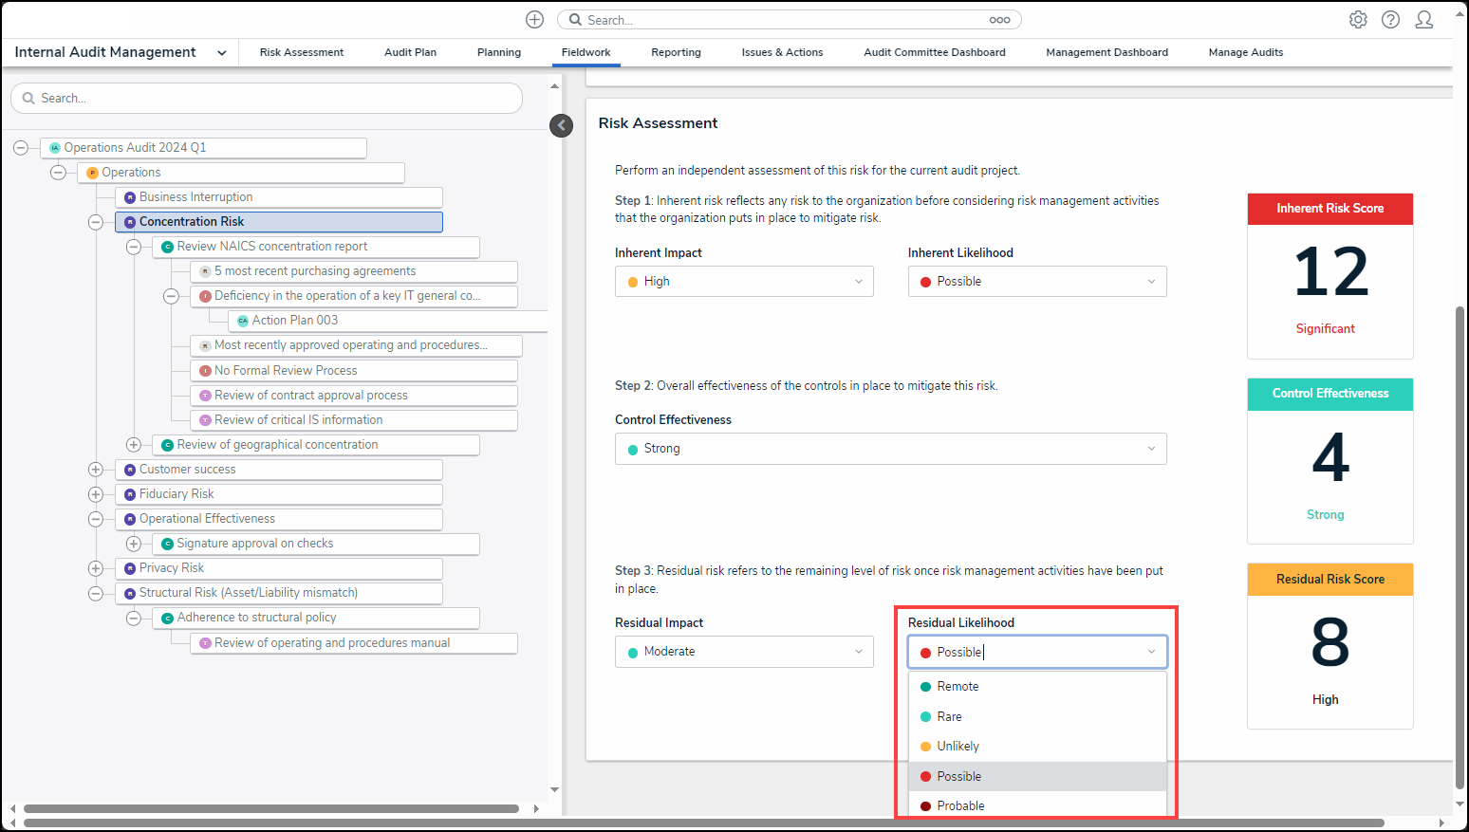
Task: Click the Operations Audit 2024 Q1 icon
Action: click(55, 148)
